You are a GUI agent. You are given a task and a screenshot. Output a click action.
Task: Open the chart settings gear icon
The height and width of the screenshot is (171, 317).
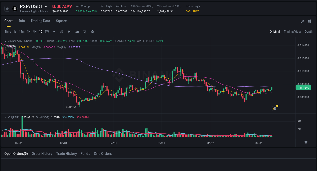(x=92, y=32)
